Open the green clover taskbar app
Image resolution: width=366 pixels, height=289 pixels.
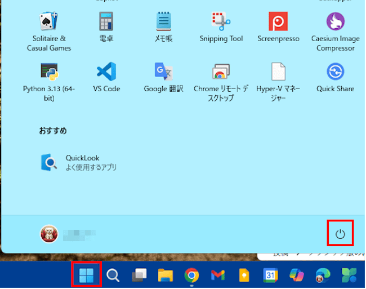349,275
